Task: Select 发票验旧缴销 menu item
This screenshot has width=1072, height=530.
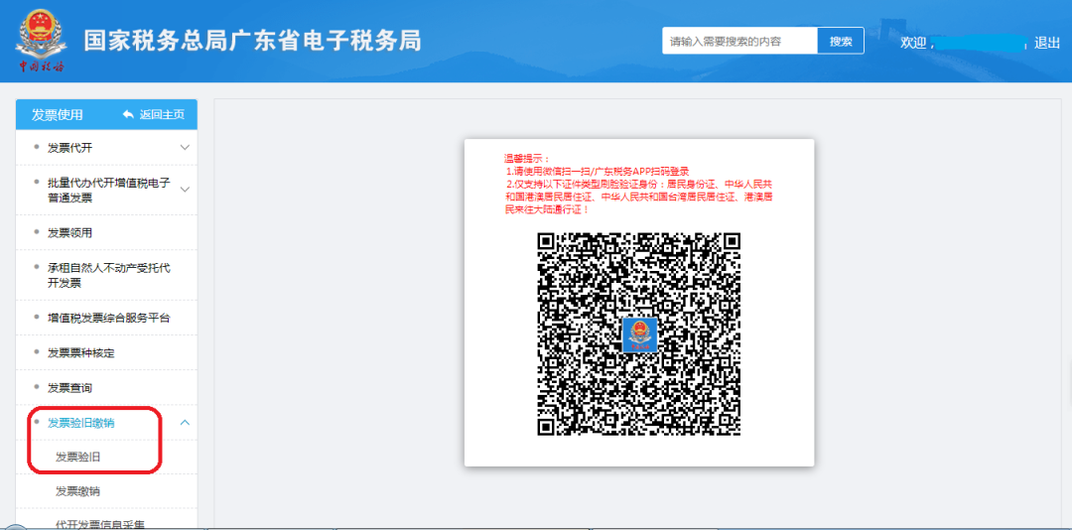Action: (80, 423)
